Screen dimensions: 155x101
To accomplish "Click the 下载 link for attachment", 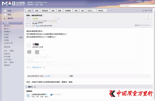I will (x=37, y=97).
